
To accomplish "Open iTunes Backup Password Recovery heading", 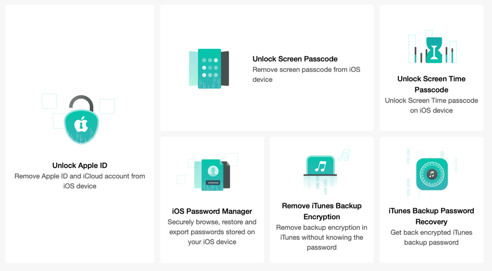I will (431, 216).
